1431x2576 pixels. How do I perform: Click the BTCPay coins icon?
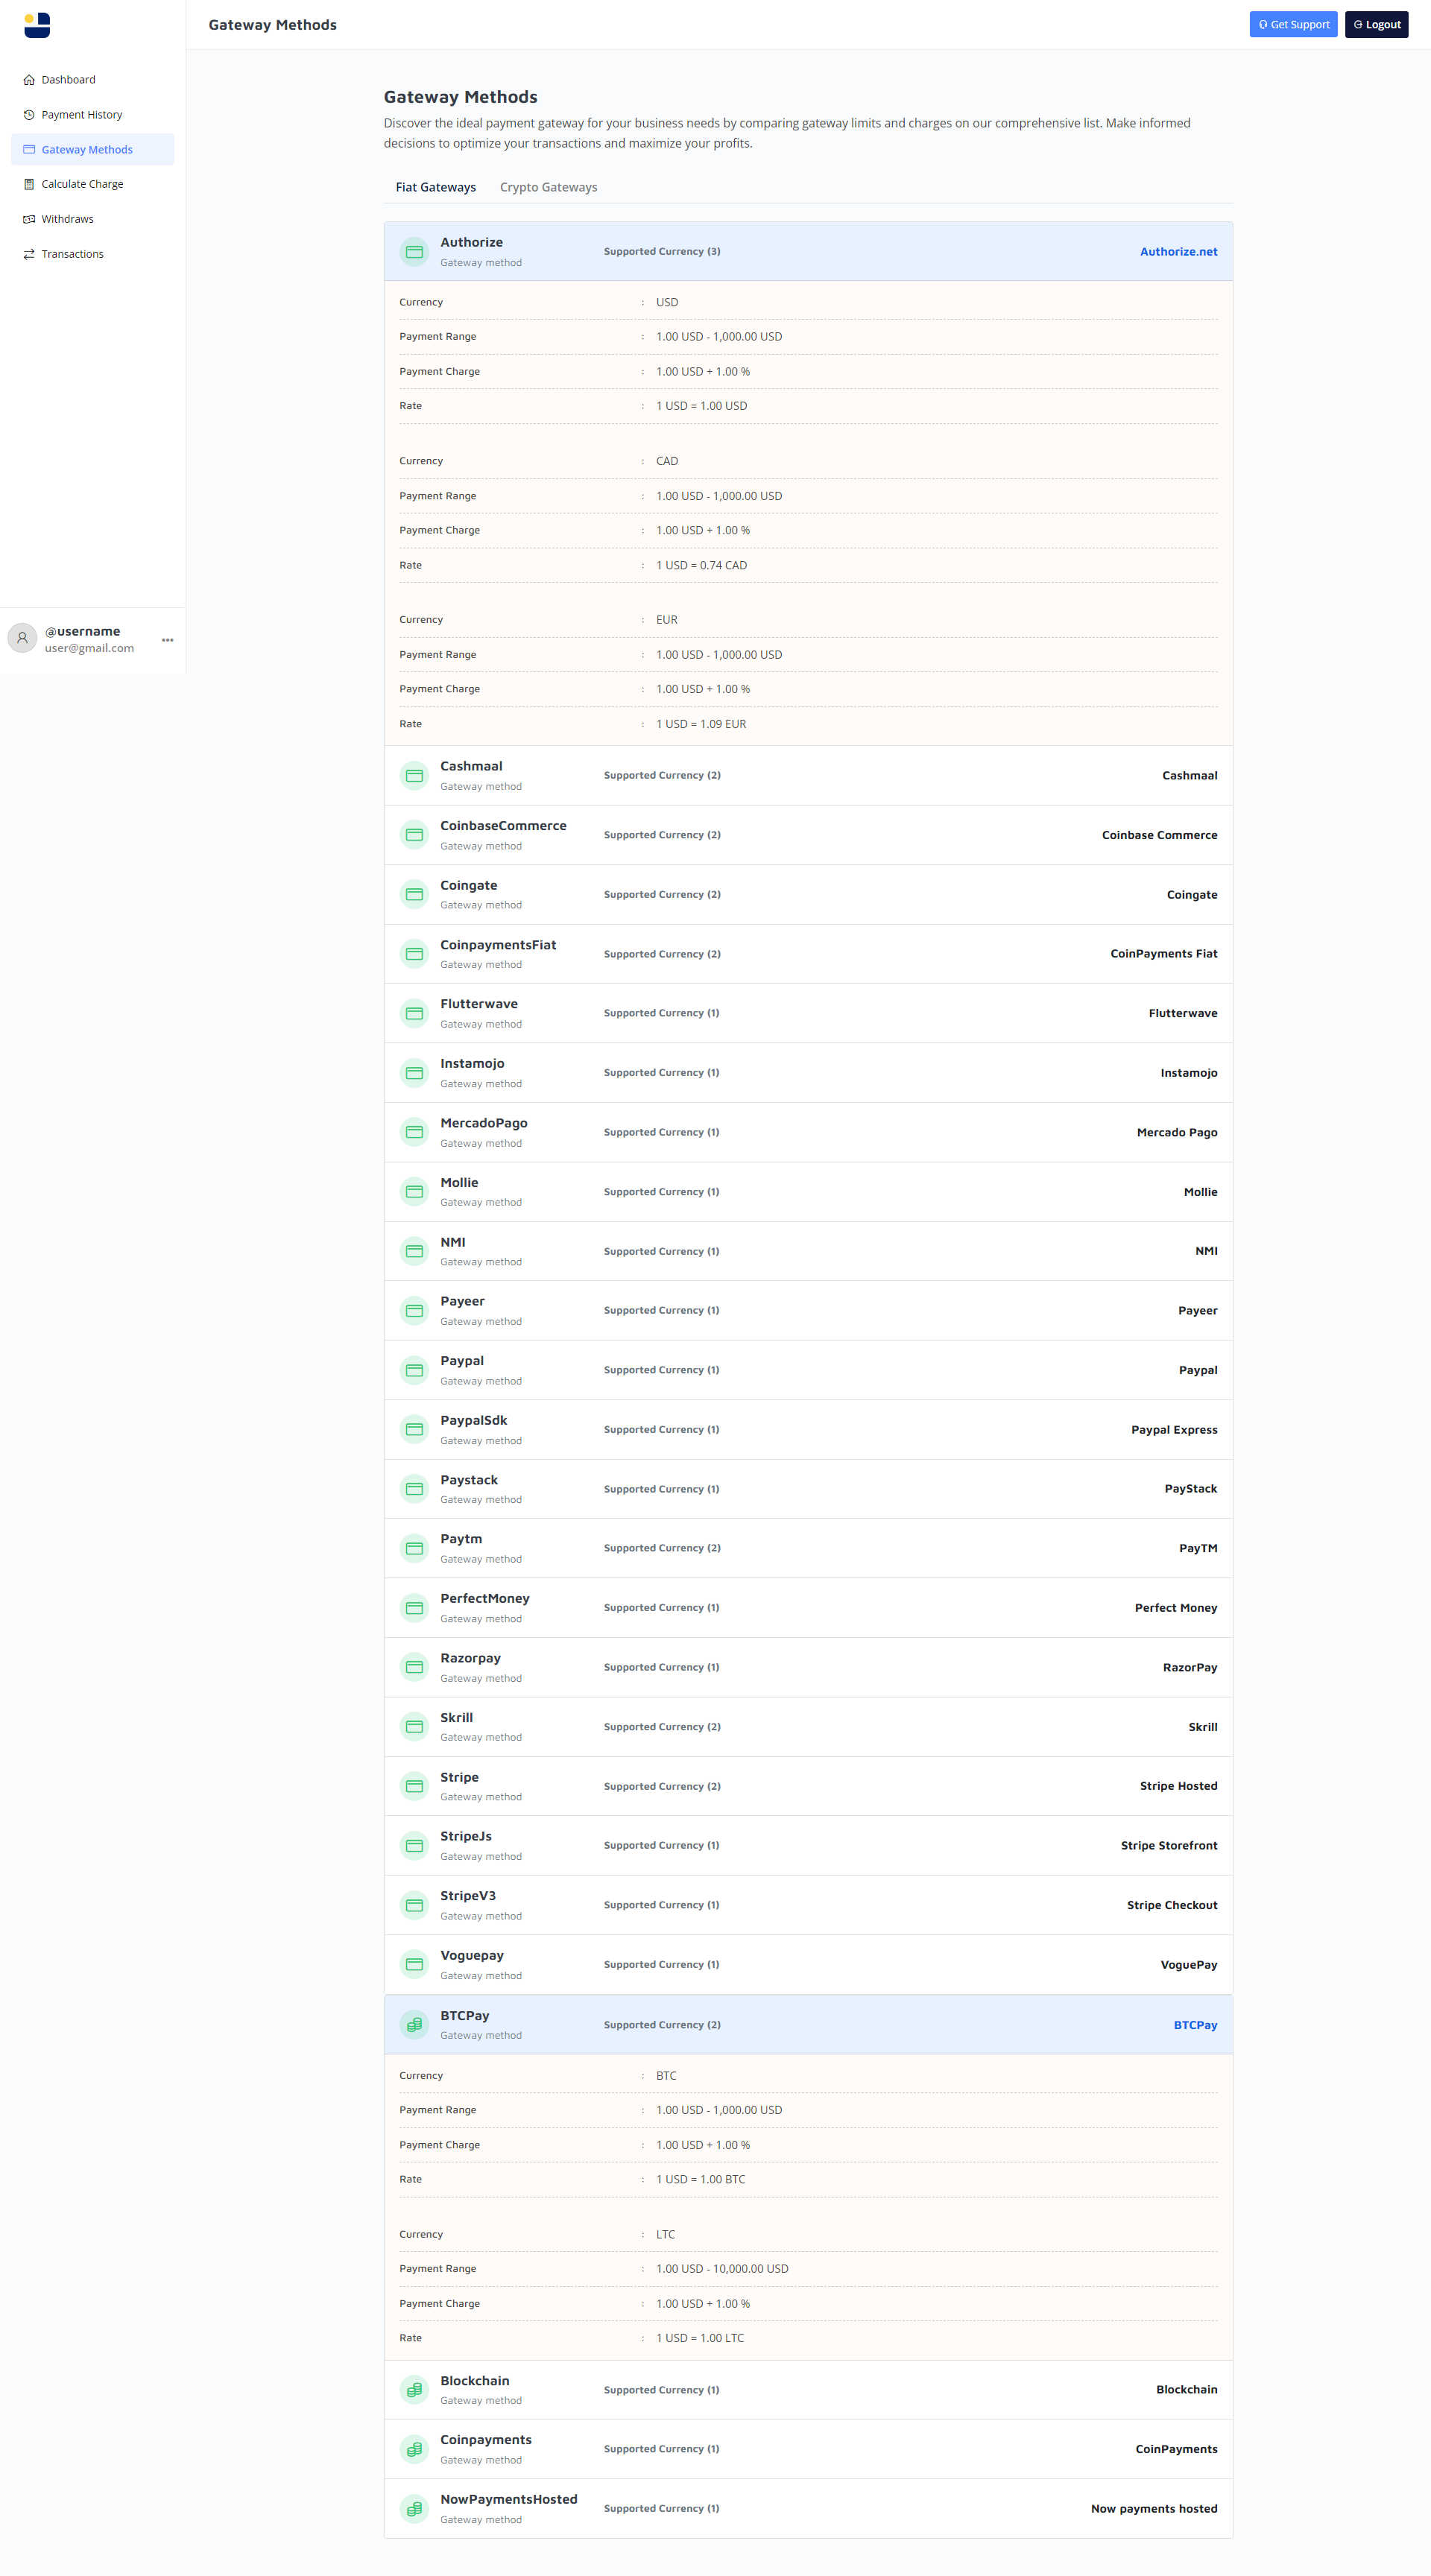click(414, 2025)
